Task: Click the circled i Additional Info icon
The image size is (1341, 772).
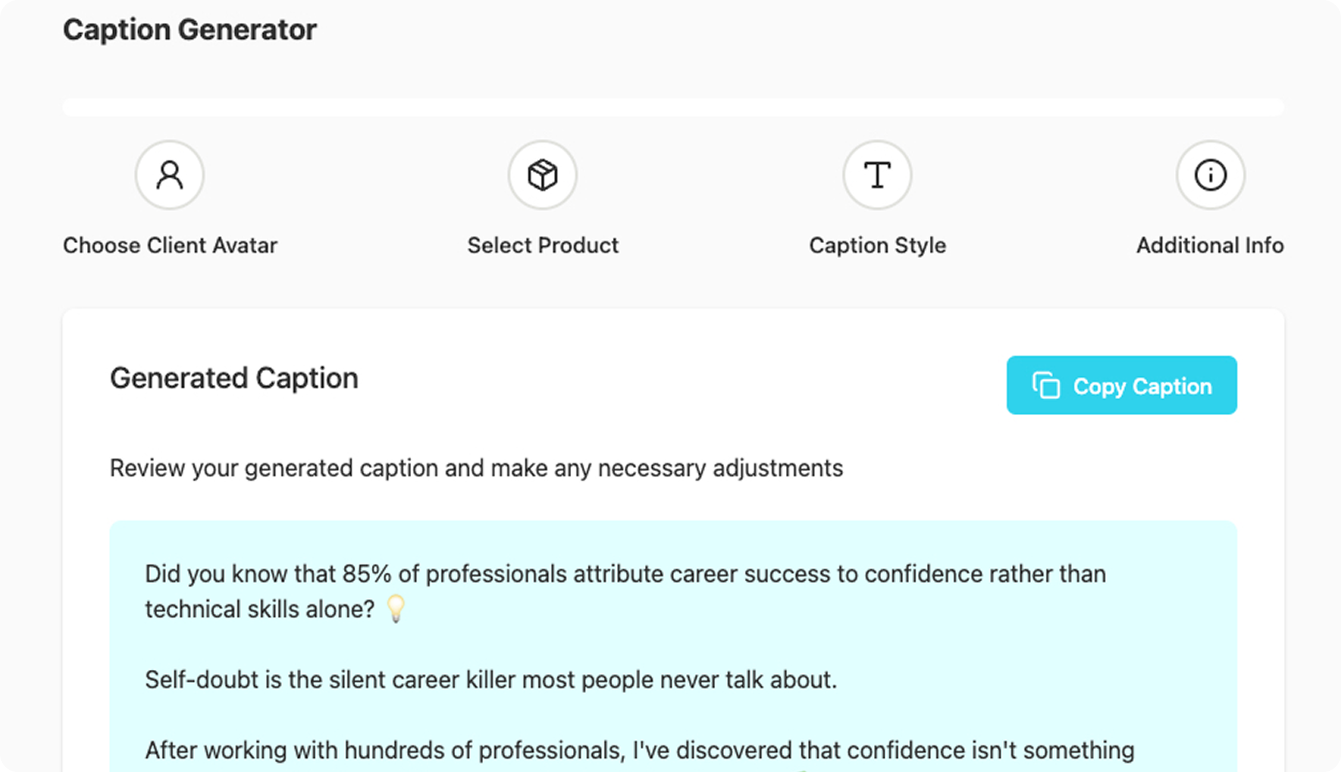Action: click(x=1210, y=175)
